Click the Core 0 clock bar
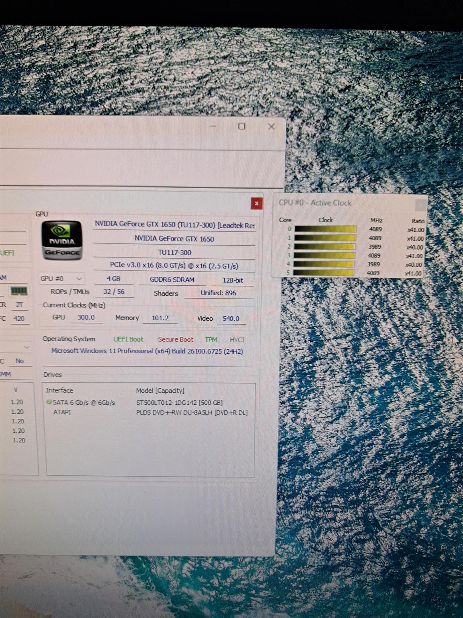Image resolution: width=463 pixels, height=618 pixels. (x=325, y=229)
